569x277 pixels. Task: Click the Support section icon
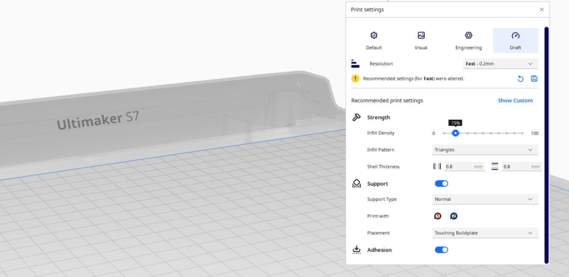point(357,184)
